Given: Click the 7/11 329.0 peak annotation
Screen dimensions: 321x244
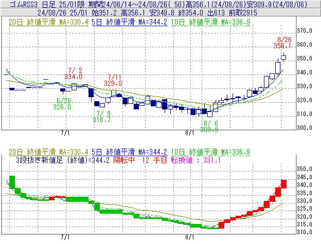Looking at the screenshot, I should [113, 80].
